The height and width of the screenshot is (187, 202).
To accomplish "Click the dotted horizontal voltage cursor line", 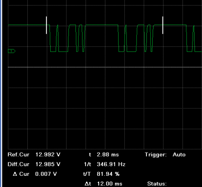I will coord(105,67).
